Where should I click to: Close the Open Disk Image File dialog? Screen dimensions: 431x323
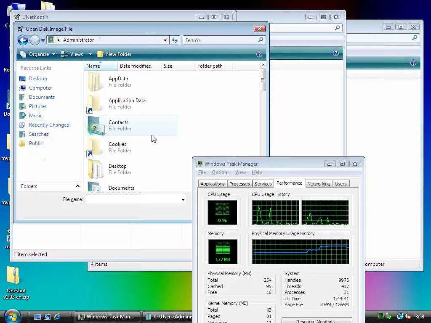point(259,29)
